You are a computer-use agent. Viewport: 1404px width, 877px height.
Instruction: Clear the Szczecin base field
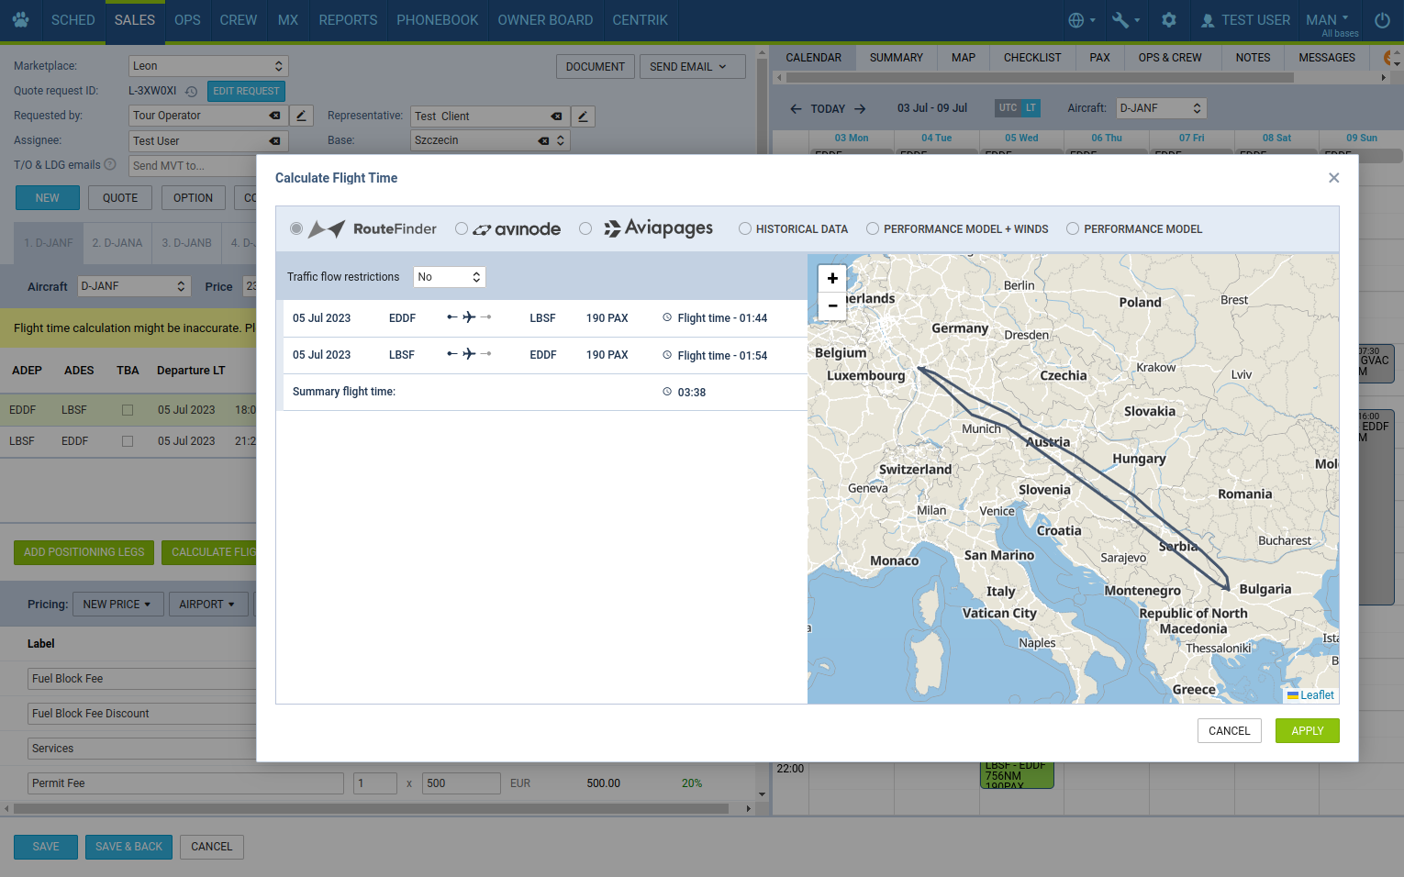tap(543, 141)
